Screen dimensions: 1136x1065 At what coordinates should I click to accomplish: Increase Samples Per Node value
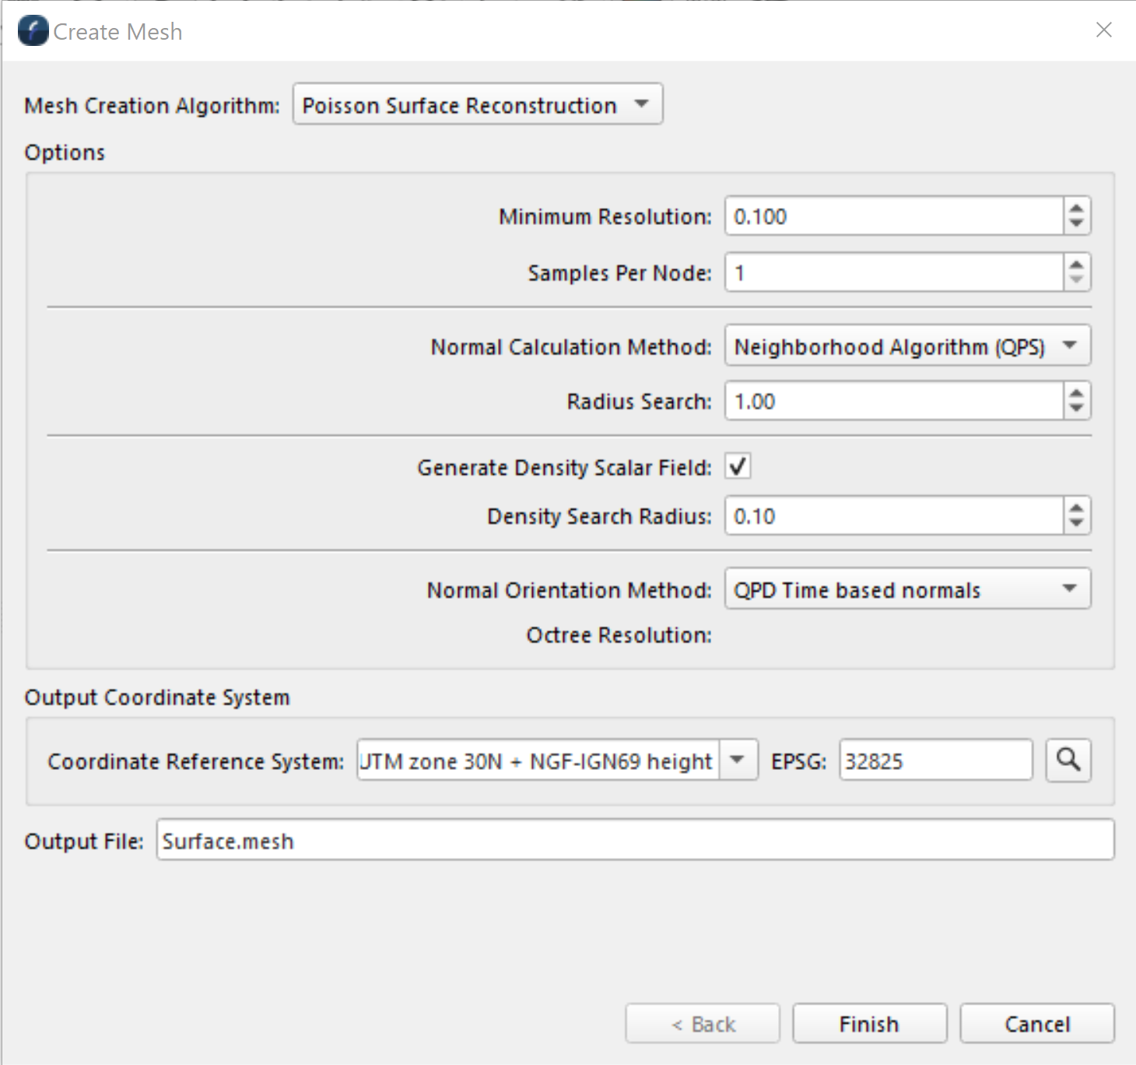(x=1076, y=265)
